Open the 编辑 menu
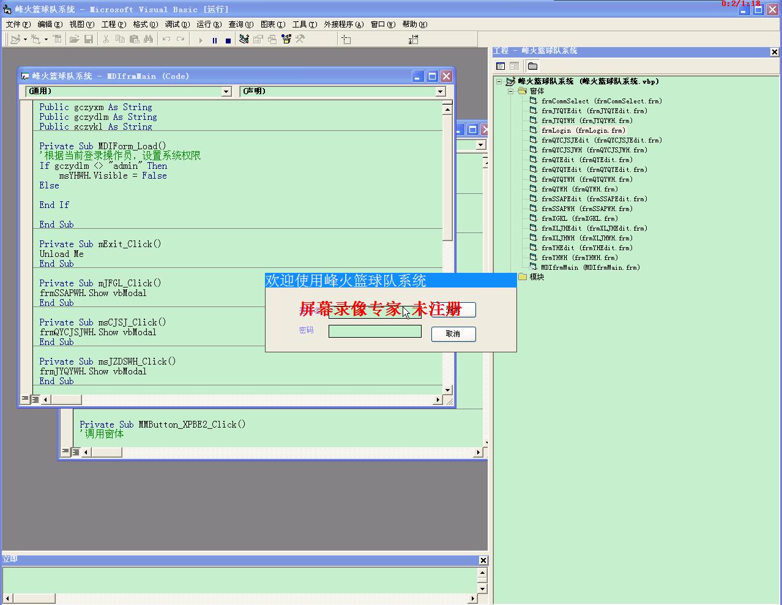 (x=50, y=24)
